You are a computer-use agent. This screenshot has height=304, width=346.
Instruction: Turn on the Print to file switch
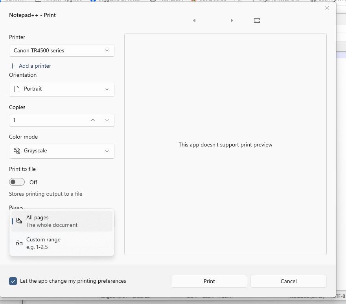[x=17, y=182]
